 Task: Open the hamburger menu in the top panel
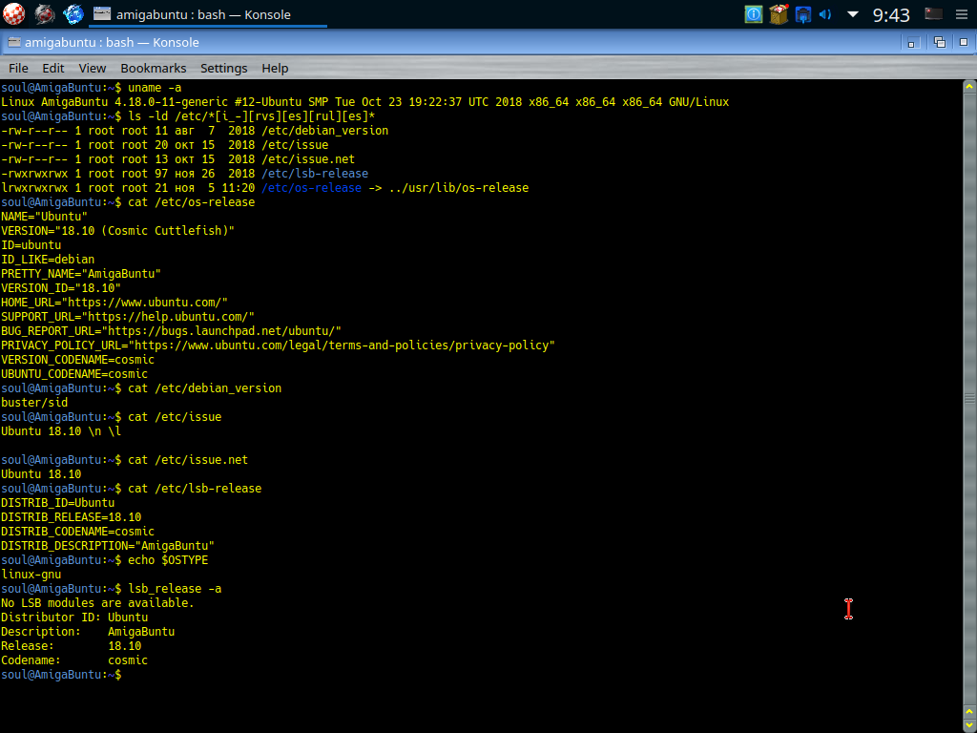pos(962,14)
